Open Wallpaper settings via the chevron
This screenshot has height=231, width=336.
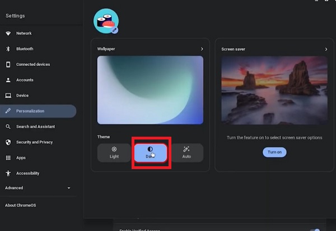point(202,49)
